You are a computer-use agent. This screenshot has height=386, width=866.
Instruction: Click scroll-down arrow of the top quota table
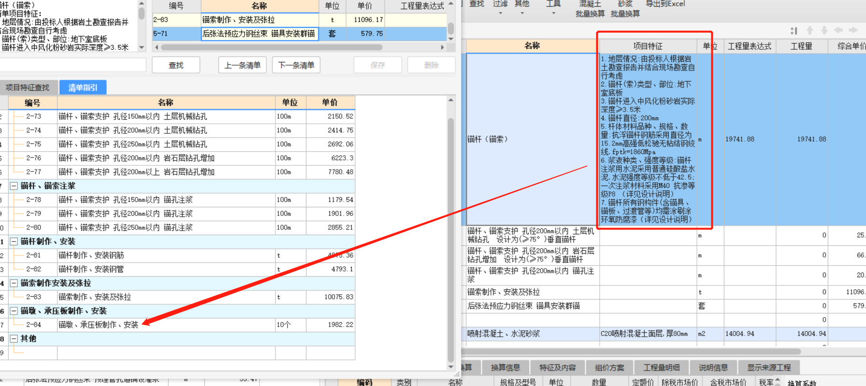tap(451, 39)
